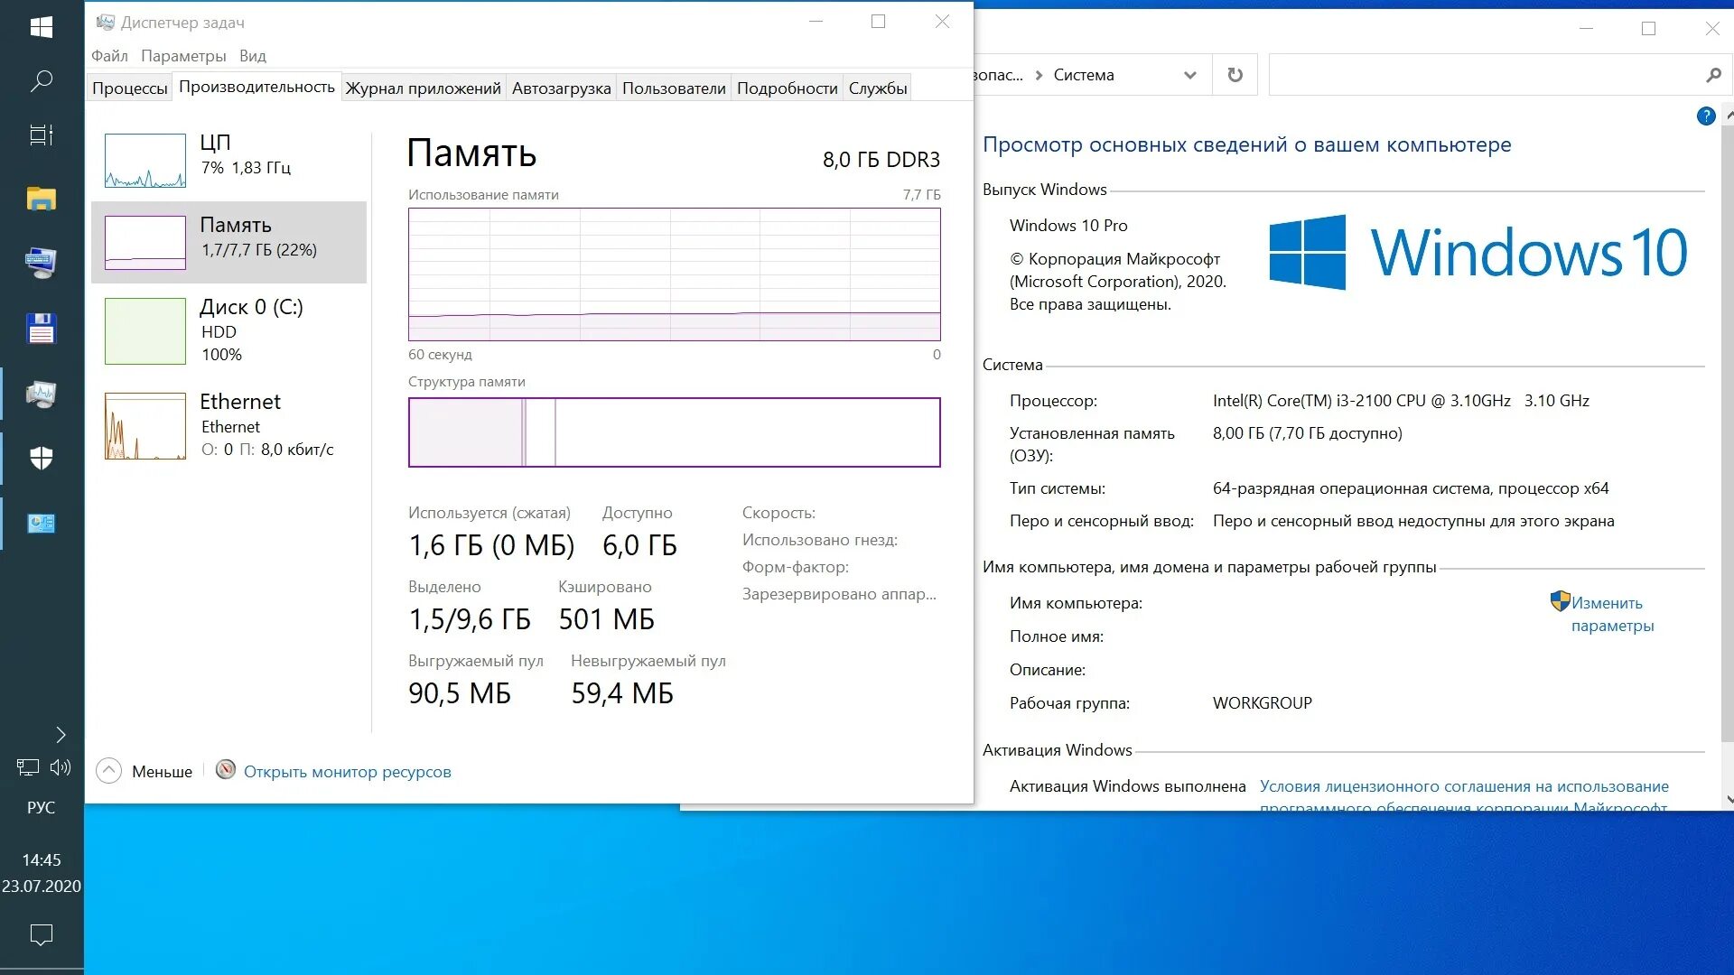This screenshot has width=1734, height=975.
Task: Click Windows 10 Pro edition text
Action: tap(1068, 226)
